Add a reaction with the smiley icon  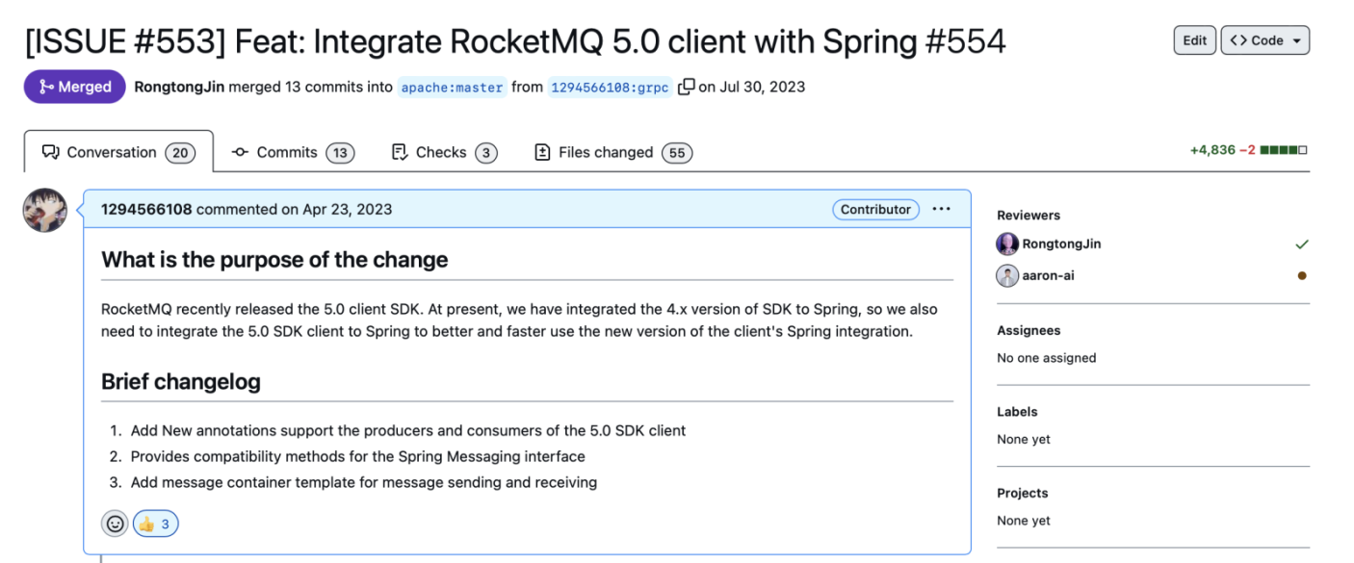[x=116, y=524]
